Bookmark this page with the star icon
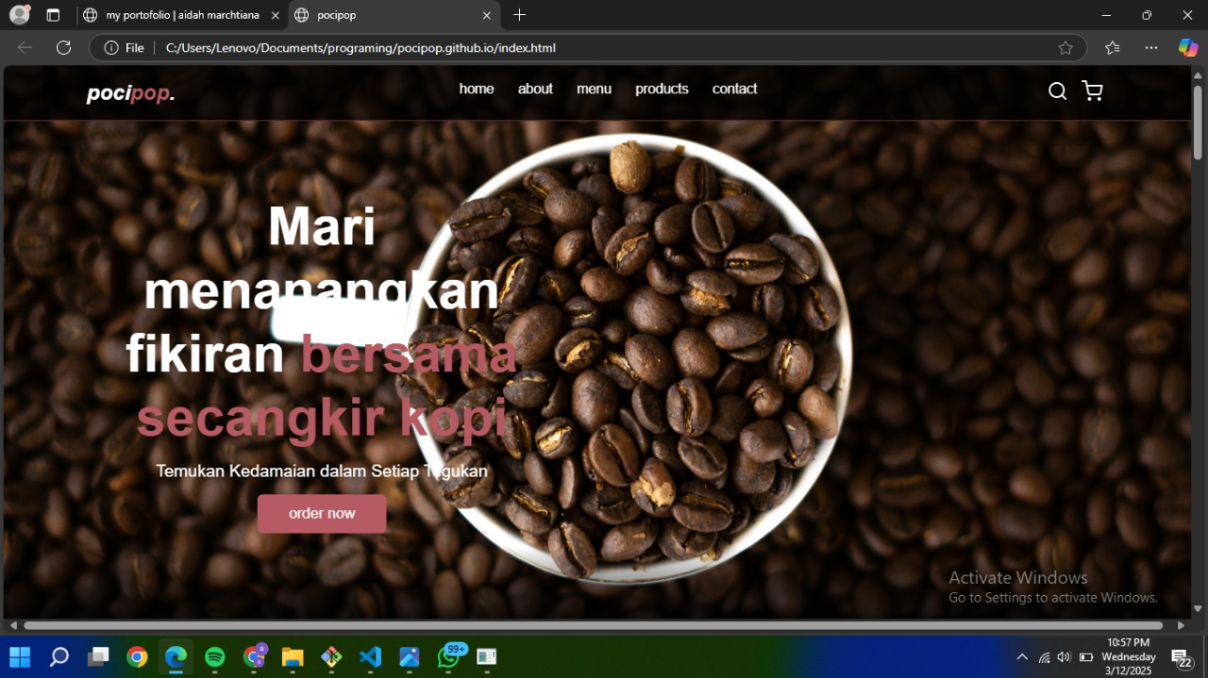The height and width of the screenshot is (678, 1208). click(1065, 47)
